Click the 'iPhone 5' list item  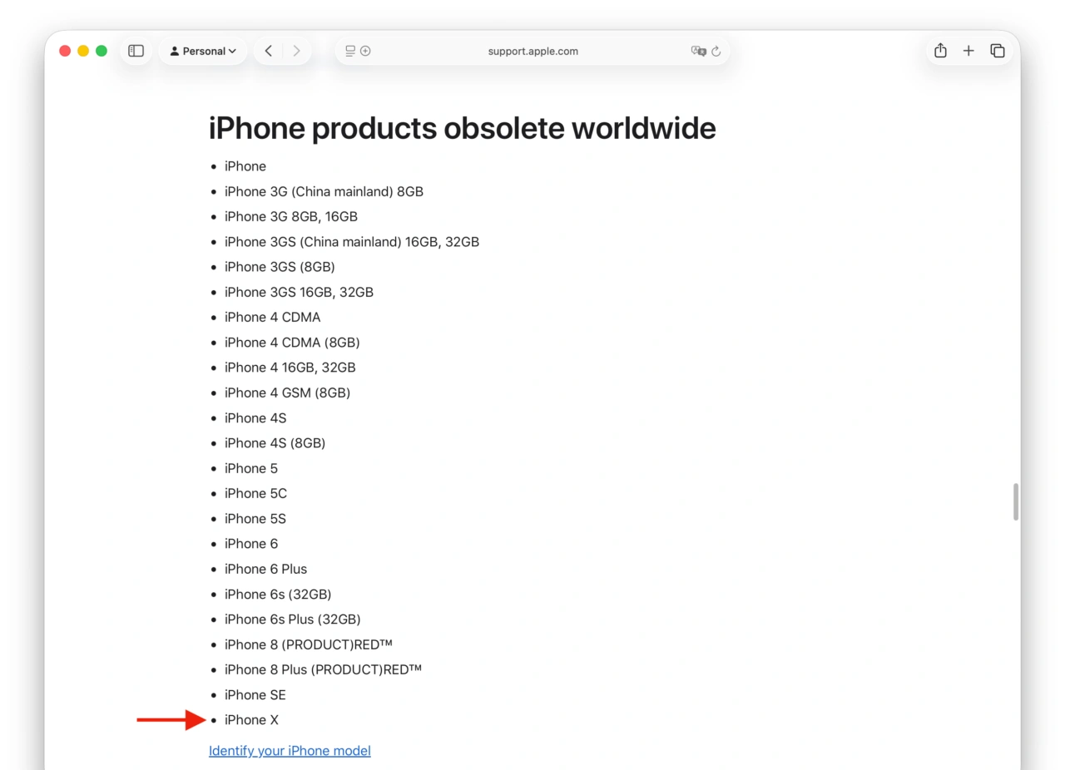tap(251, 468)
